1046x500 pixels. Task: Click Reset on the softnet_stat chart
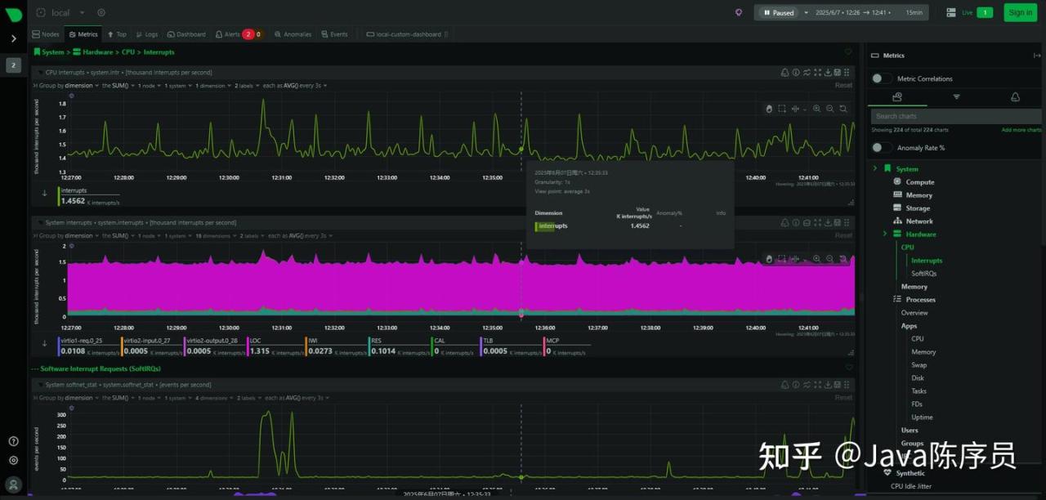(843, 398)
